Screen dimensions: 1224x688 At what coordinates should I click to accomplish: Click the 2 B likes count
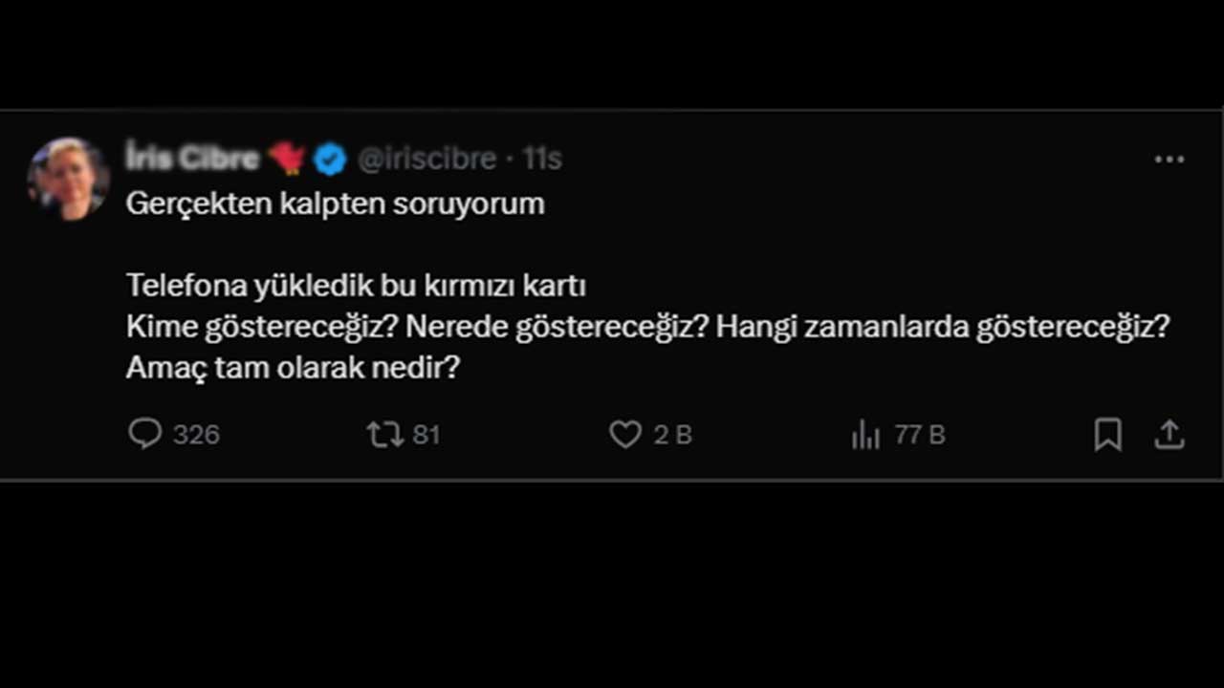point(672,436)
